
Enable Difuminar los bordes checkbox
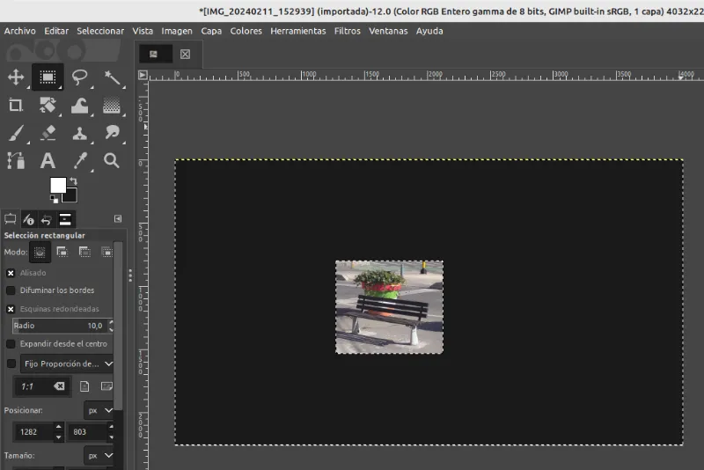tap(11, 290)
